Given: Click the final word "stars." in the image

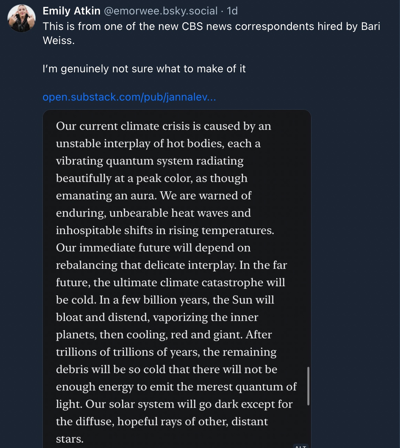Looking at the screenshot, I should point(70,439).
